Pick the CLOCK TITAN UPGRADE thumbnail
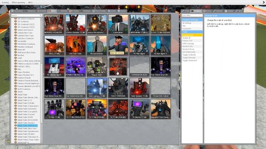Screen dimensions: 266x149 (x=161, y=24)
